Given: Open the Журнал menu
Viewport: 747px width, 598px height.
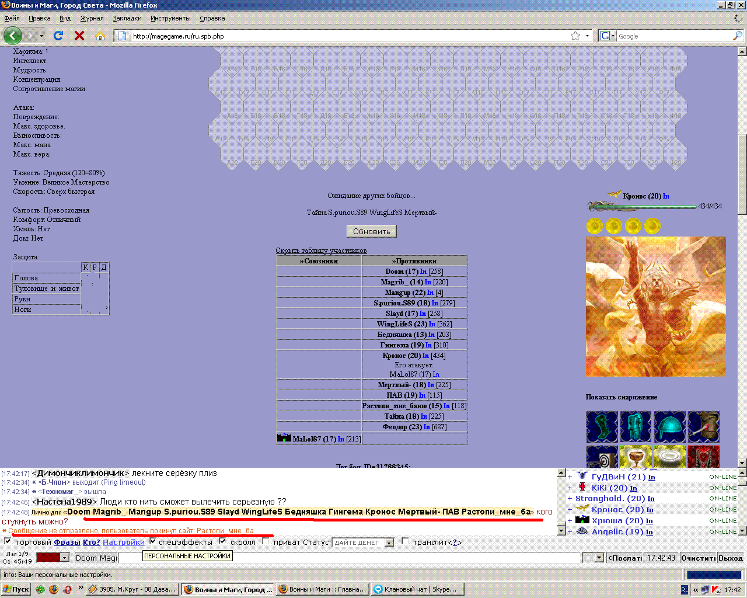Looking at the screenshot, I should 92,18.
